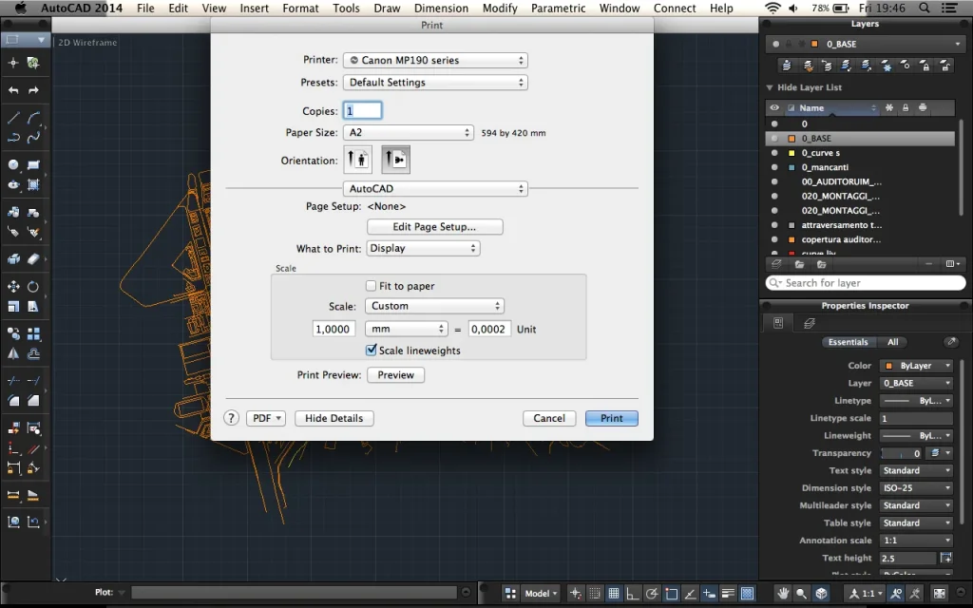973x608 pixels.
Task: Activate the Zoom magnifier in status bar
Action: tap(802, 593)
